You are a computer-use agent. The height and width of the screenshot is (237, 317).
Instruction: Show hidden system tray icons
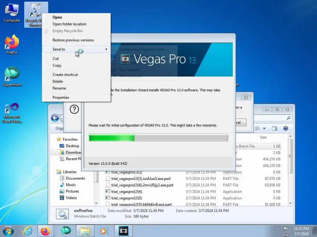click(278, 229)
